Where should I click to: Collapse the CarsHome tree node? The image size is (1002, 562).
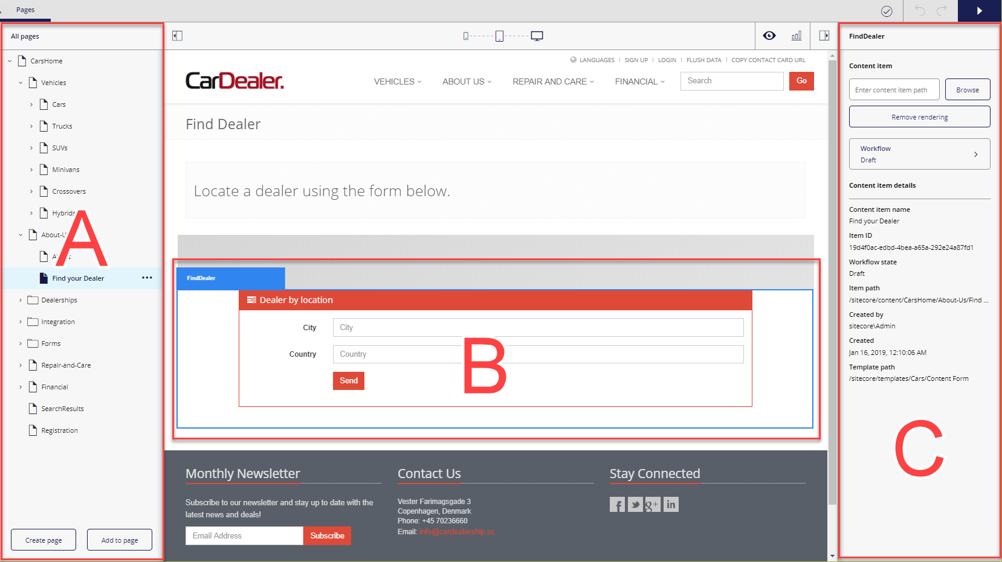tap(10, 61)
